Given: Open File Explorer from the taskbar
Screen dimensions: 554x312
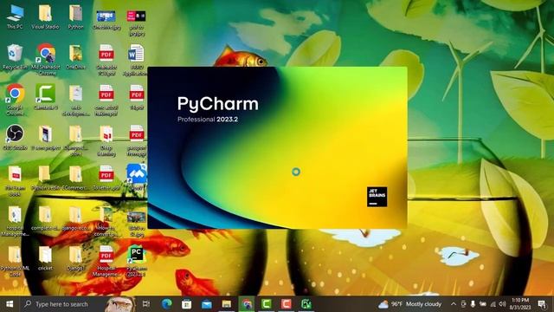Looking at the screenshot, I should (227, 304).
